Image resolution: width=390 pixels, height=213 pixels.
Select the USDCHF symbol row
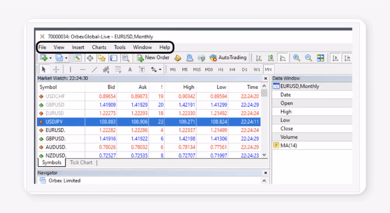[x=149, y=96]
